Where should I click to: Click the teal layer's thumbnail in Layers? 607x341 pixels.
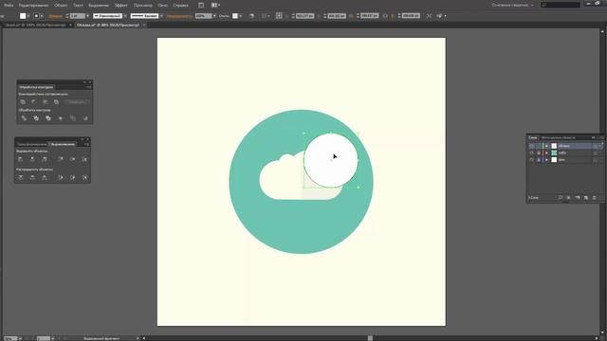(554, 153)
